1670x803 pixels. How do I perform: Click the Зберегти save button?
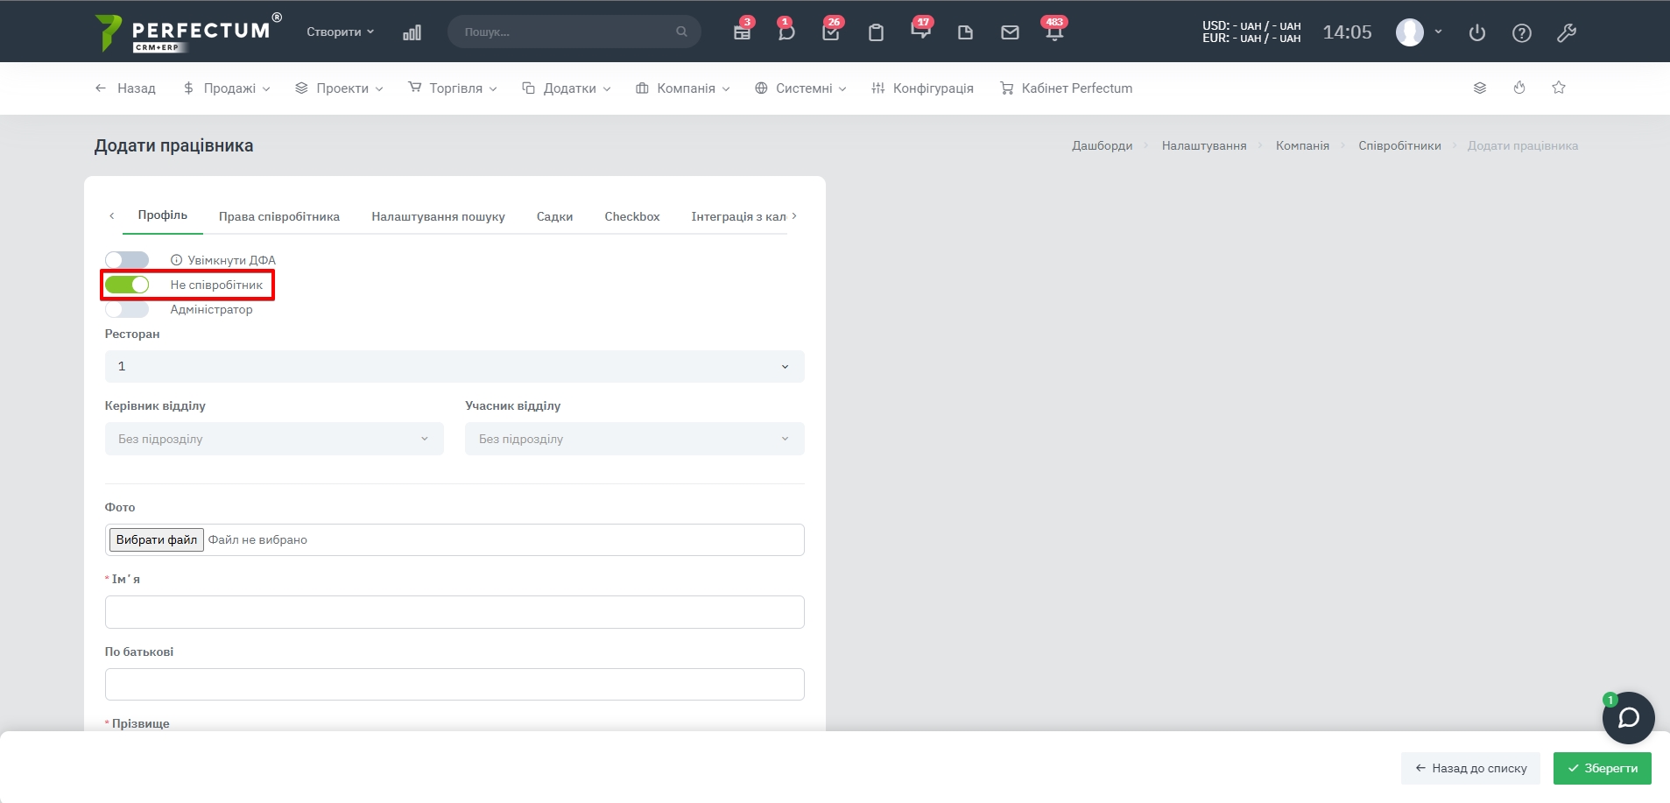tap(1602, 768)
